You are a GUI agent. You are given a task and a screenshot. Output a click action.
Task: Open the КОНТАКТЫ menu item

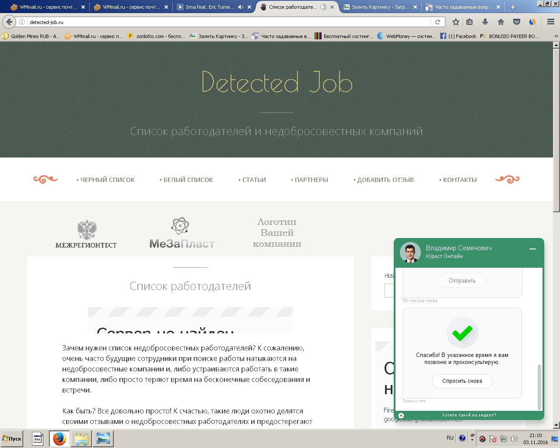(x=458, y=180)
